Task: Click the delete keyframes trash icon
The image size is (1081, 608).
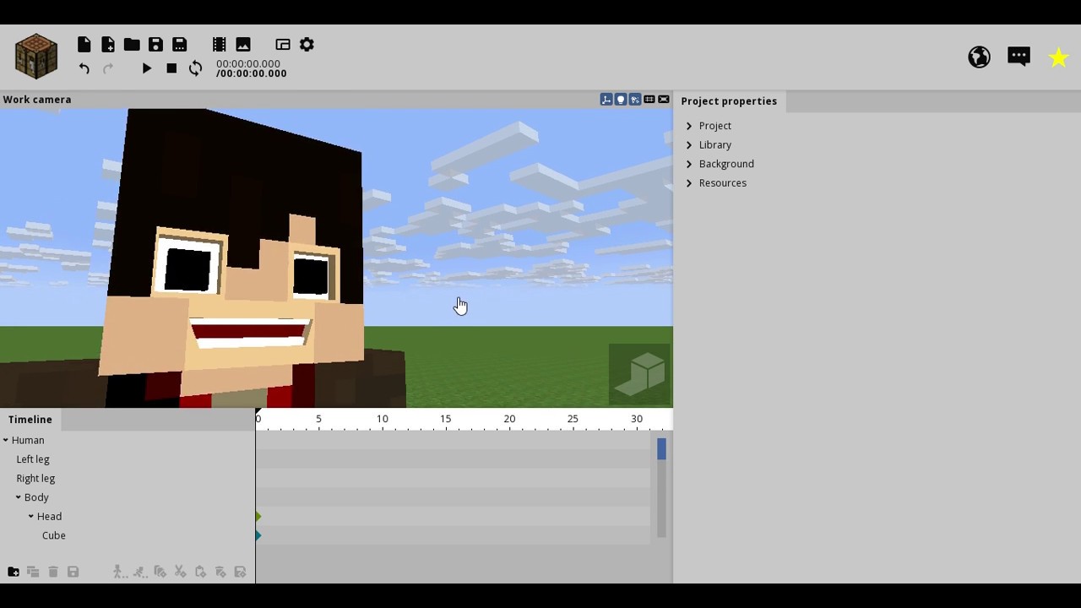Action: [x=220, y=572]
